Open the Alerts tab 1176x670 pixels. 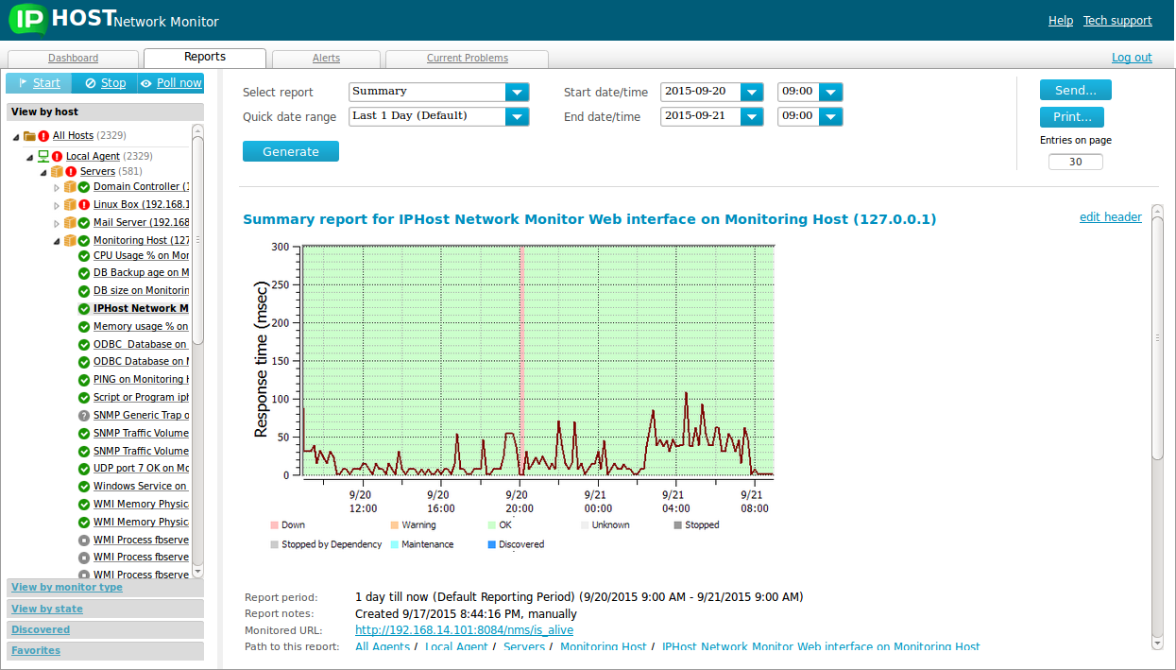click(326, 59)
